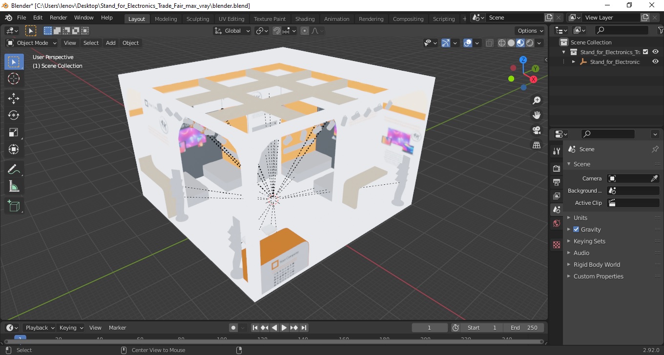
Task: Toggle exclude checkbox for collection
Action: pos(645,52)
